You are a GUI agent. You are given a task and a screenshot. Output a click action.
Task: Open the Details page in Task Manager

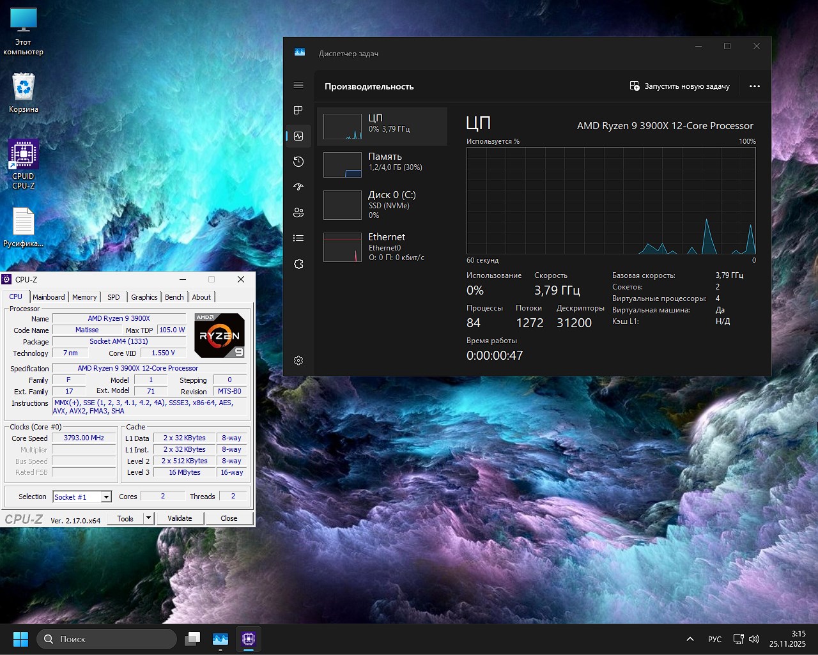[298, 238]
